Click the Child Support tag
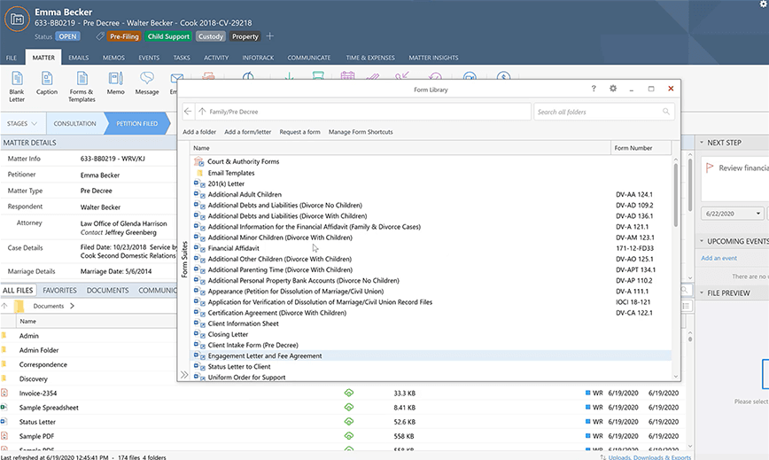This screenshot has height=460, width=769. click(x=168, y=36)
